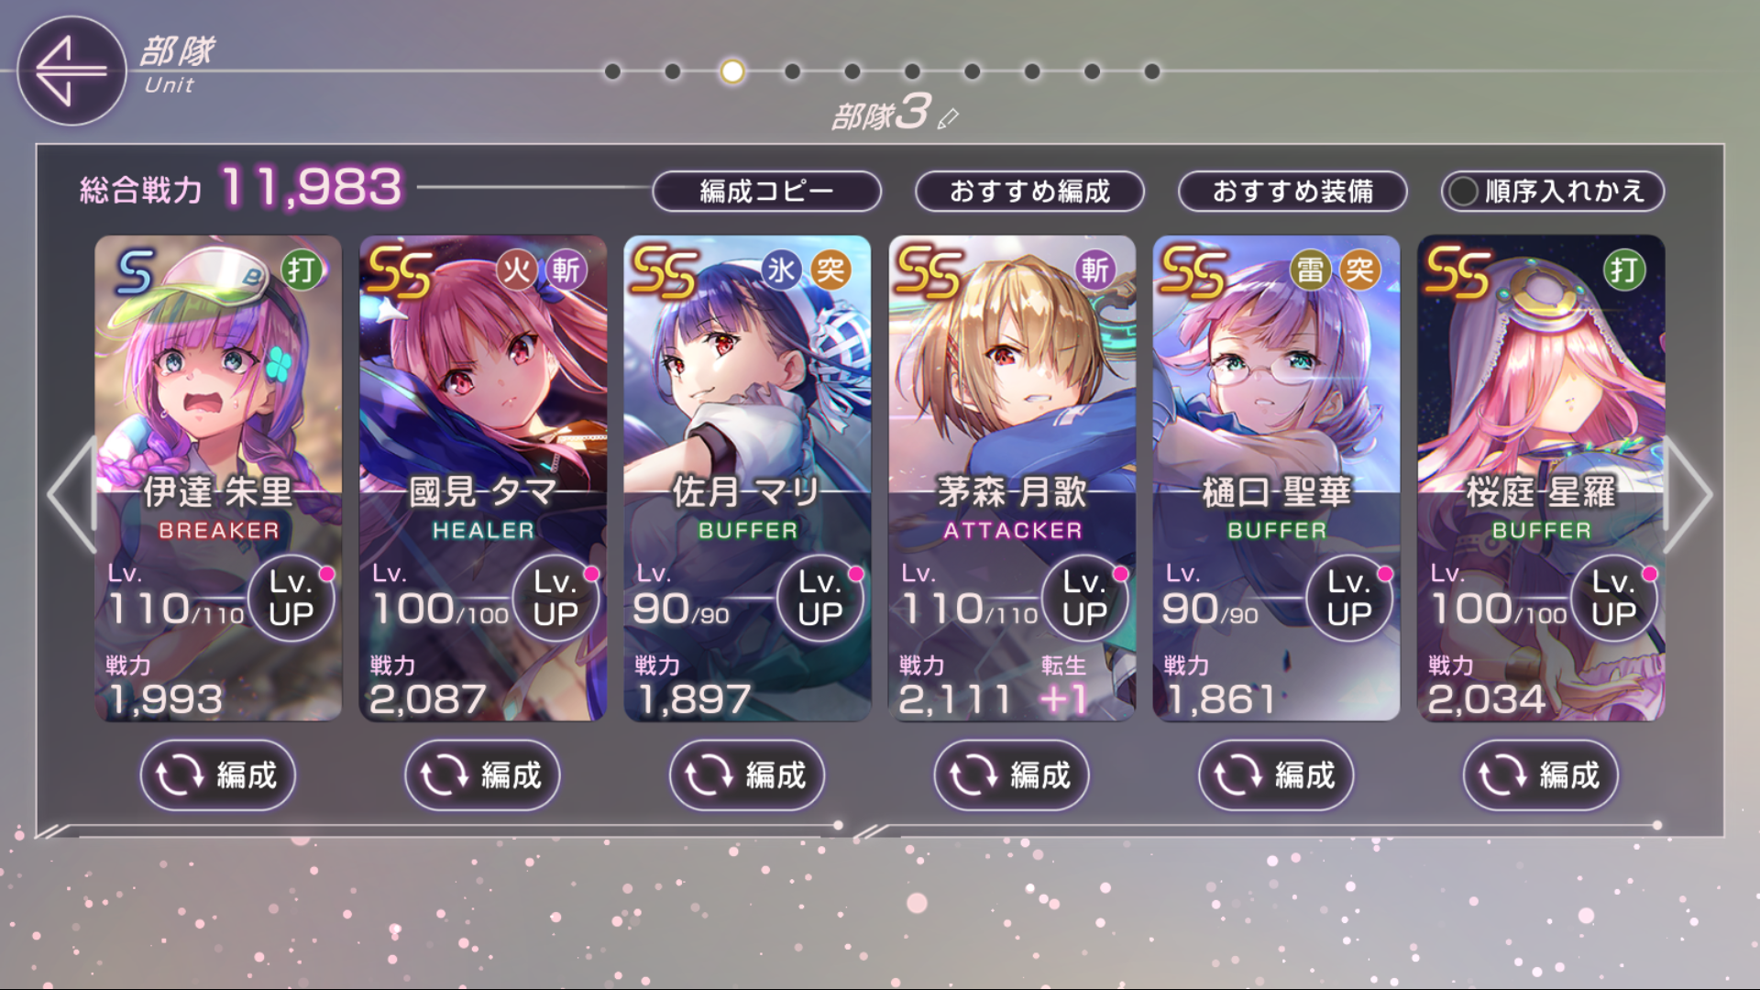Tap Lv. UP on 桜庭 星羅 card
This screenshot has height=990, width=1760.
1613,598
